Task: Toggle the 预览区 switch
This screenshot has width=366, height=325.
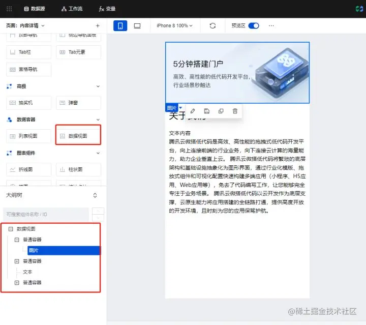Action: pos(254,25)
